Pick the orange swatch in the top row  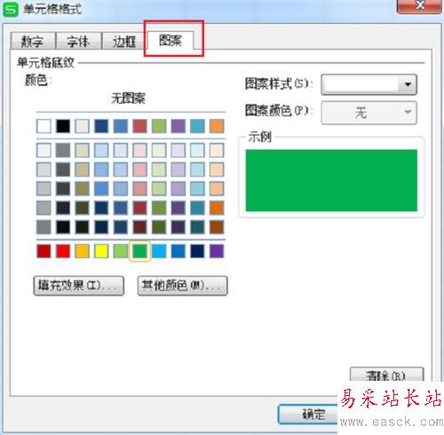click(x=217, y=126)
